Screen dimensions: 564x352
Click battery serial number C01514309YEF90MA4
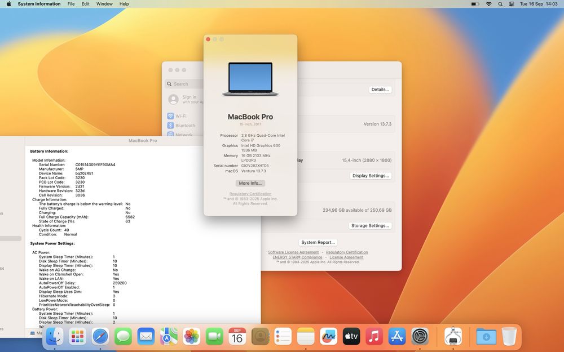tap(95, 164)
